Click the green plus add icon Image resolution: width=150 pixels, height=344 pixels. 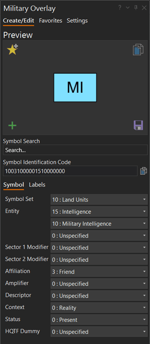point(12,125)
